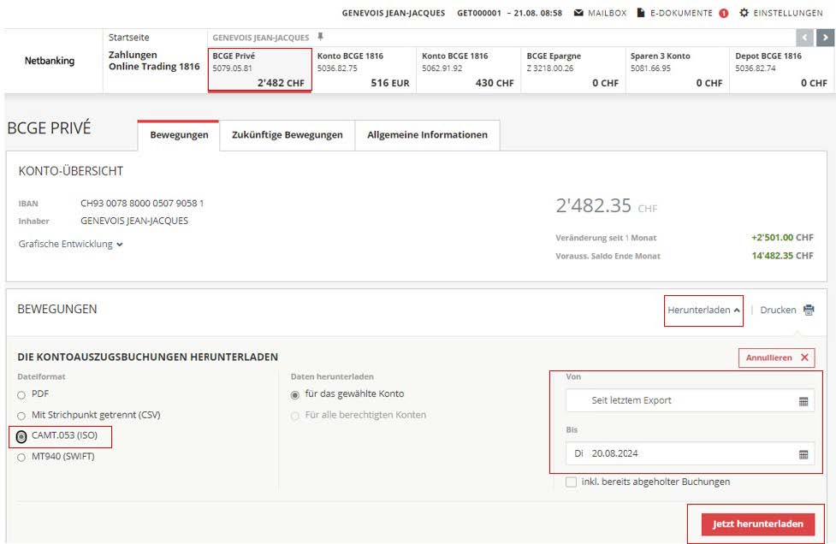Switch to Bewegungen tab
Screen dimensions: 836x544
pos(179,135)
